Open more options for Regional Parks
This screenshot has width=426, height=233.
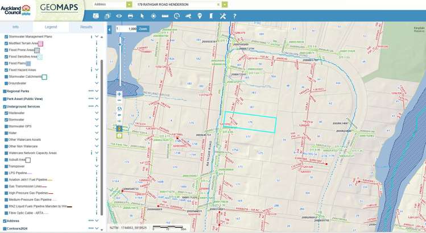(x=91, y=91)
